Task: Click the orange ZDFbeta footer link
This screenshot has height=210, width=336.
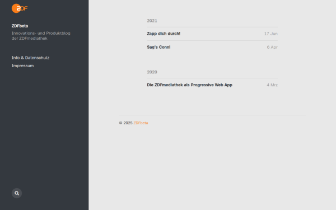Action: 141,123
